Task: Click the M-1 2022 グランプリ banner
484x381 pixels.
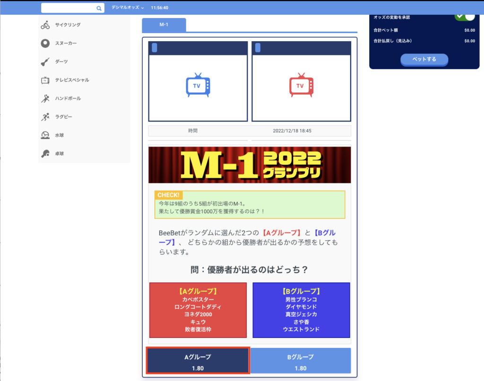Action: (x=250, y=165)
